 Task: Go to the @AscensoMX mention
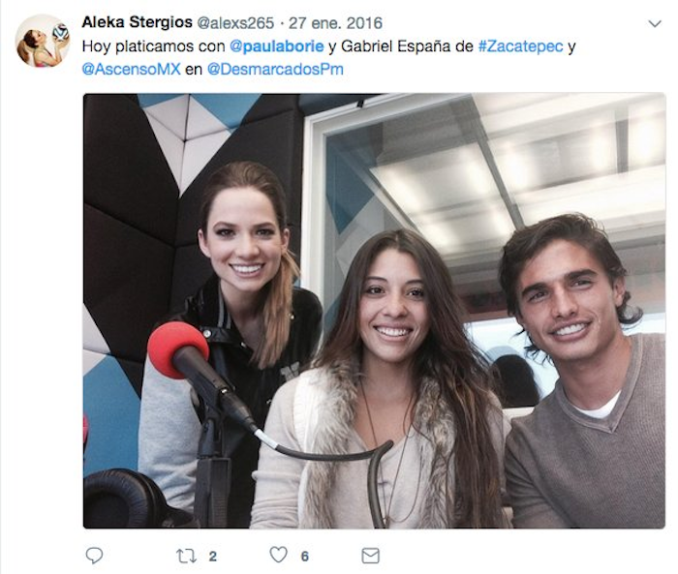point(131,69)
